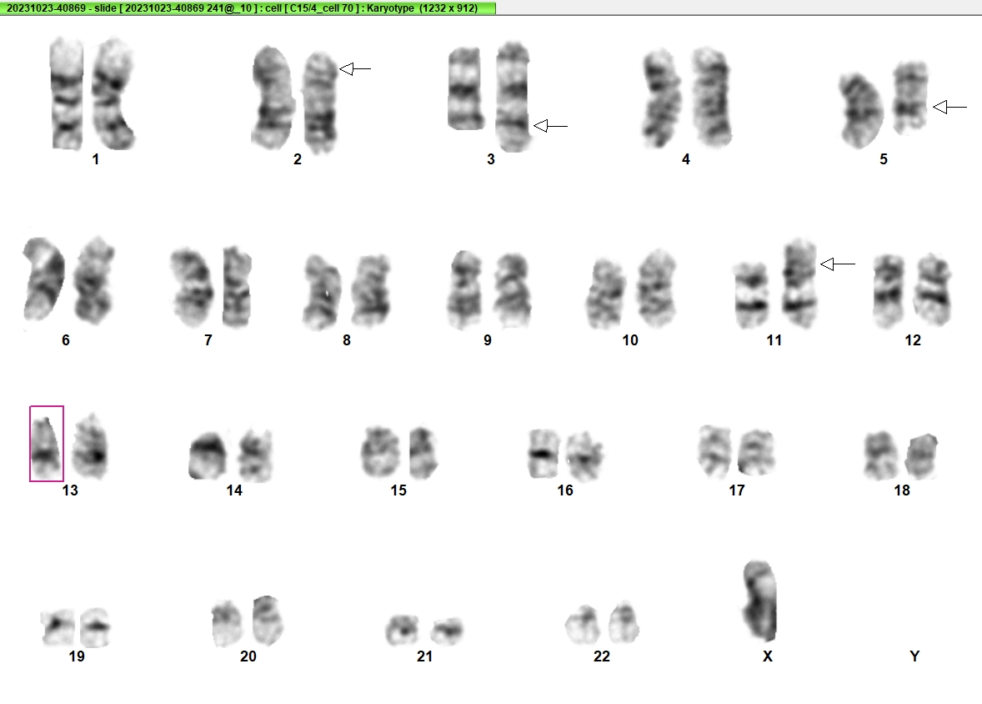This screenshot has height=704, width=982.
Task: Select the right chromosome 18 homolog
Action: pos(921,455)
